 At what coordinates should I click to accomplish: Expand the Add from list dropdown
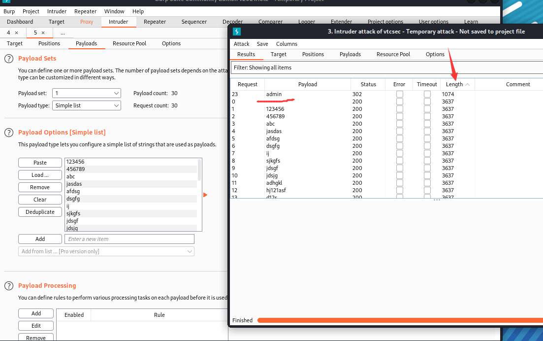tap(106, 251)
